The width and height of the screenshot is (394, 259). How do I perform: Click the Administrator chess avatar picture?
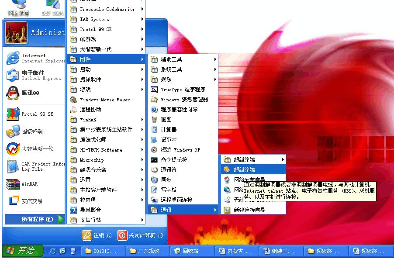16,33
